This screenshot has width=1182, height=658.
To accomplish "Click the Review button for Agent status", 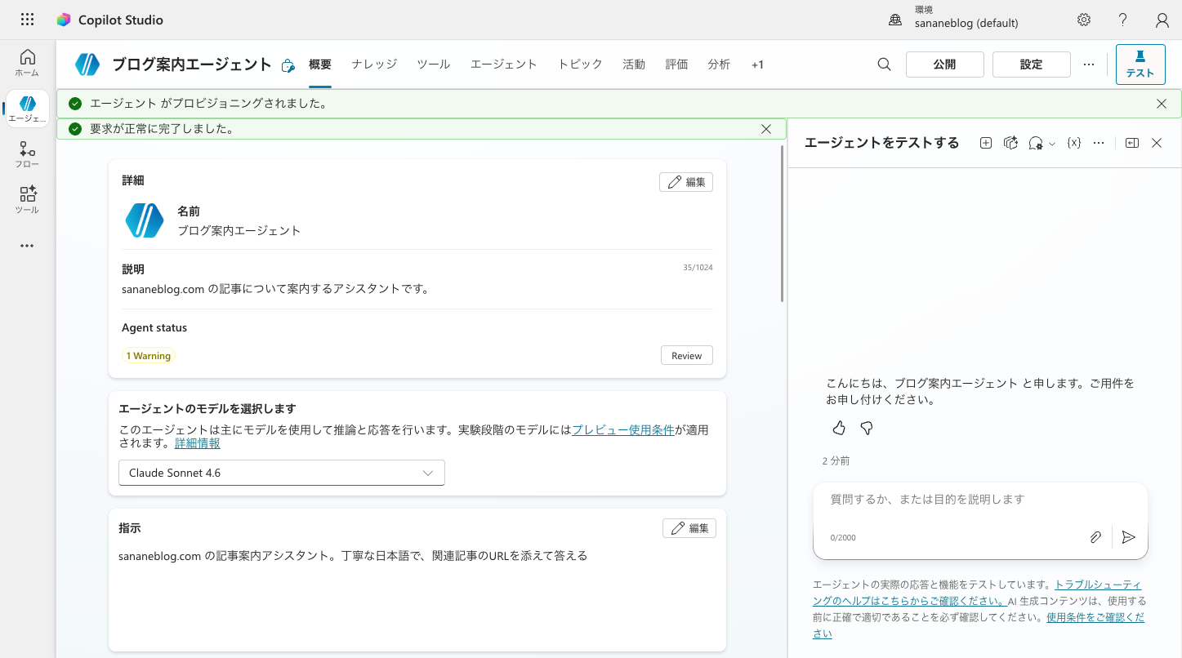I will (687, 355).
